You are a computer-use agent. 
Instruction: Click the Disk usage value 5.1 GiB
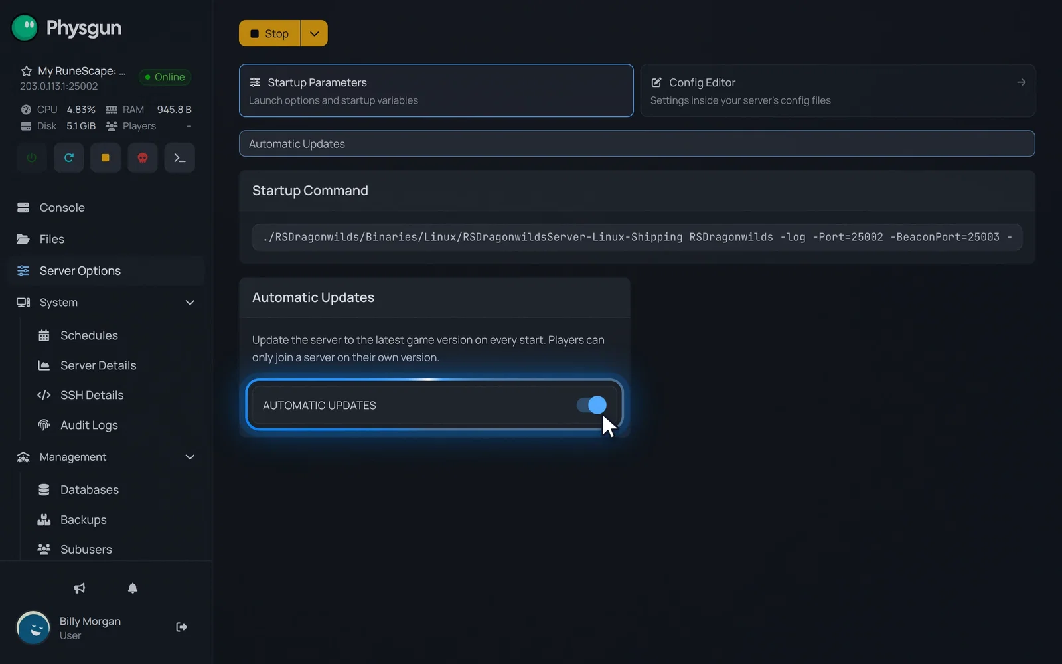[81, 126]
